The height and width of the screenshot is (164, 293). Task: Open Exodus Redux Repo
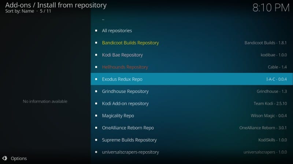[x=192, y=79]
